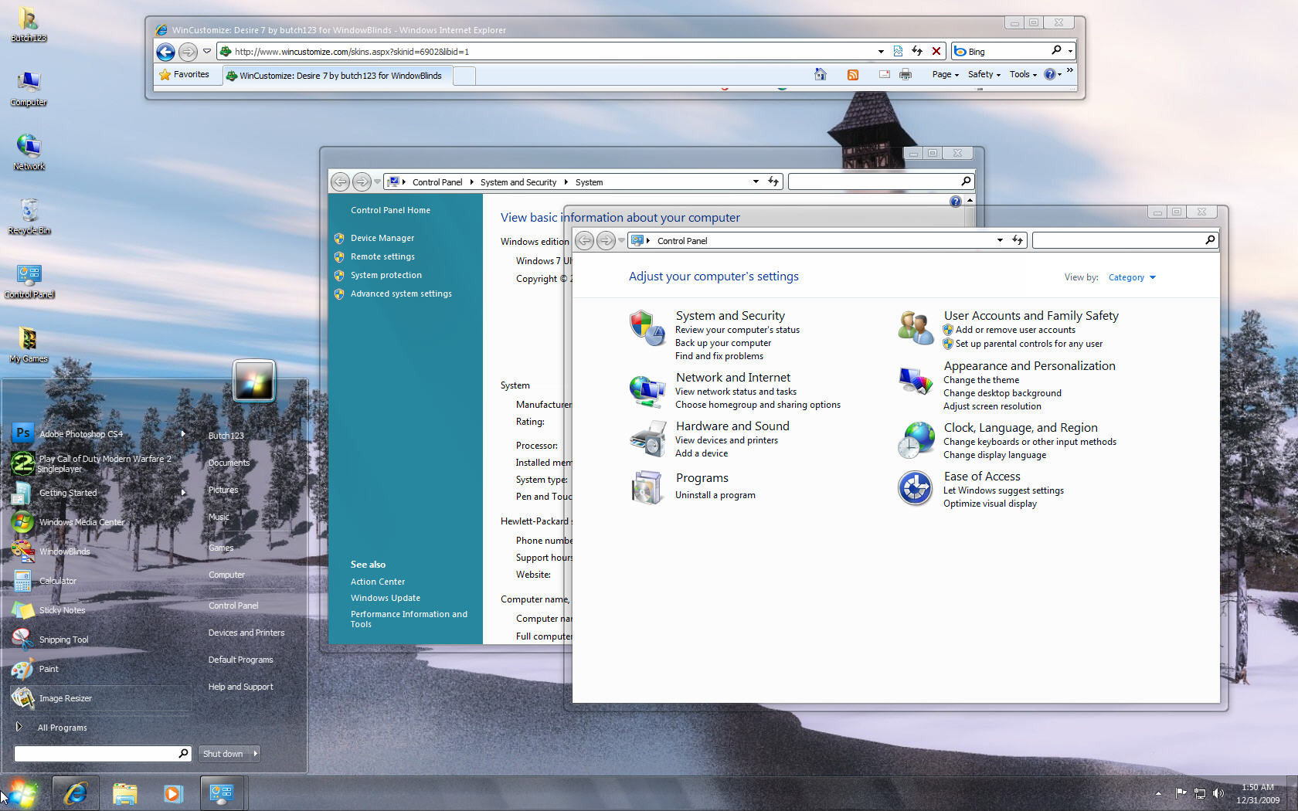This screenshot has height=811, width=1298.
Task: Click the Start orb button
Action: pos(23,793)
